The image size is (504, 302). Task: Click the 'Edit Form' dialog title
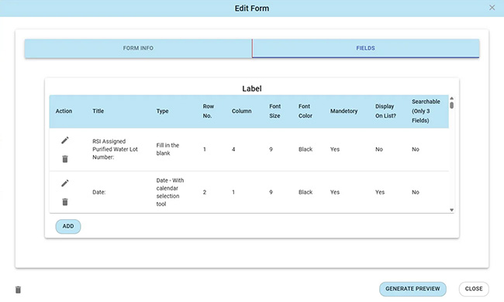click(x=252, y=9)
